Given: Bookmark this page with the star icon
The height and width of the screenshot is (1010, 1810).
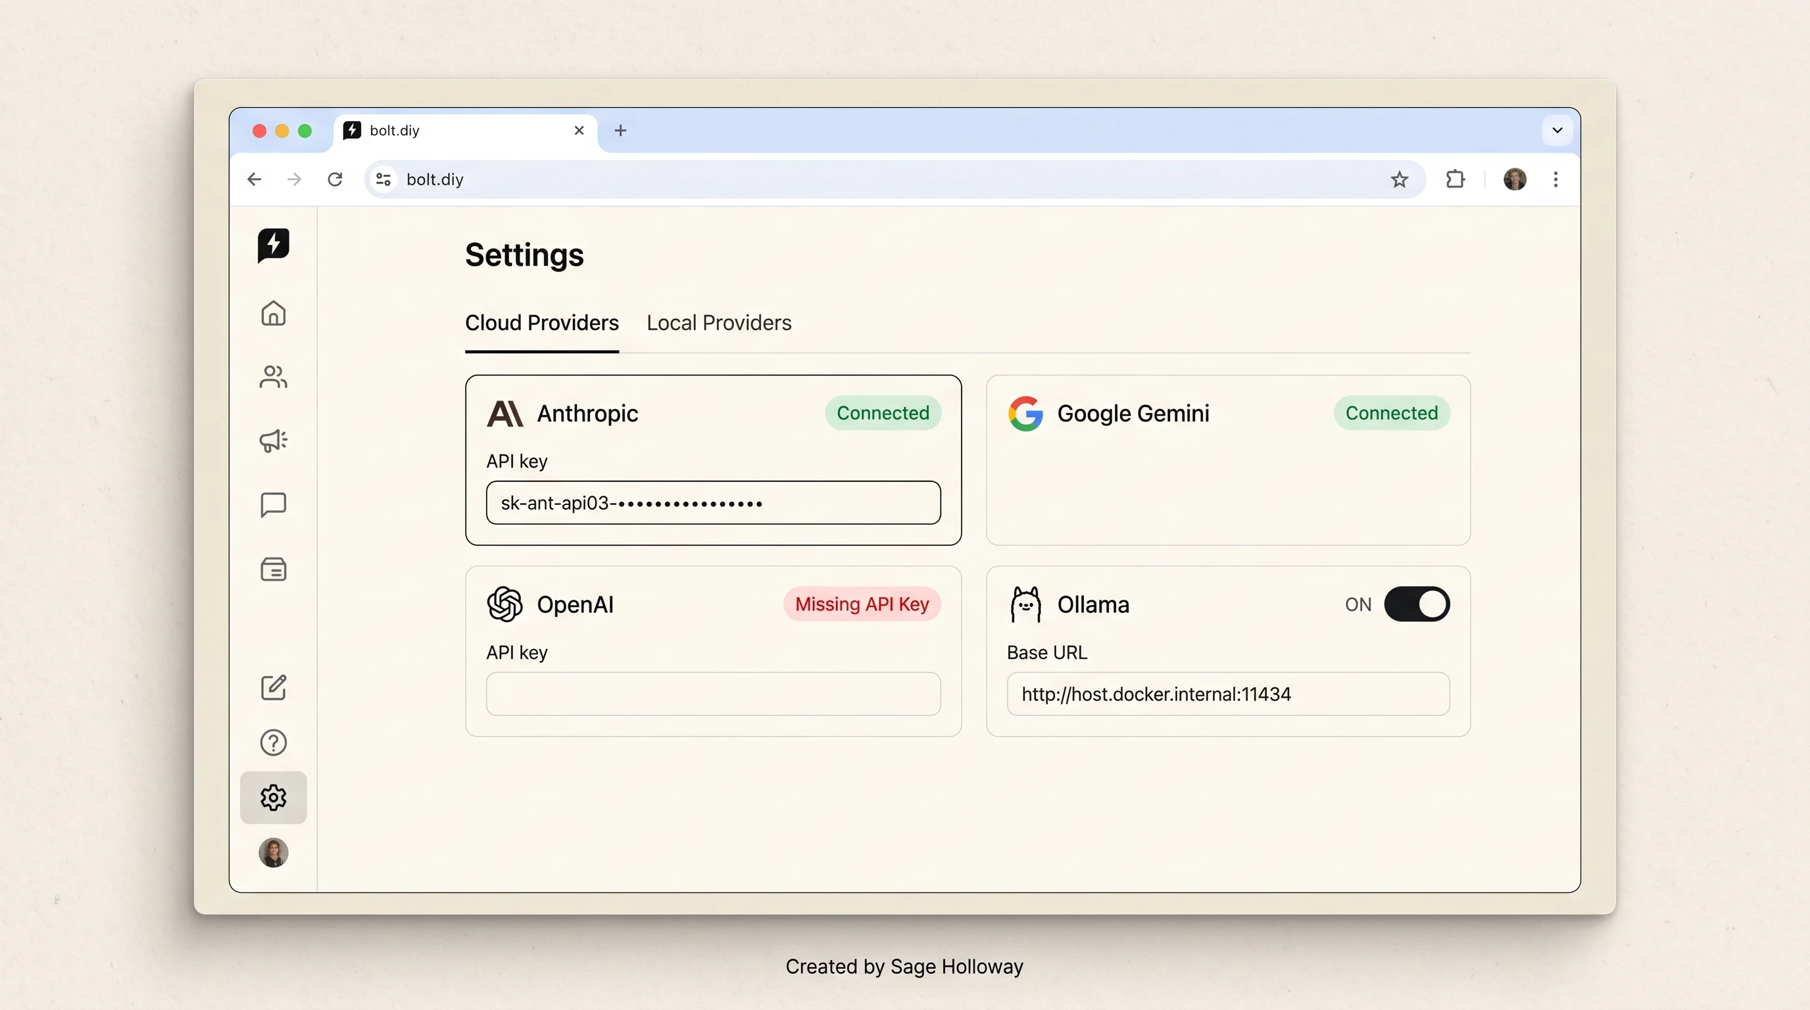Looking at the screenshot, I should tap(1399, 180).
